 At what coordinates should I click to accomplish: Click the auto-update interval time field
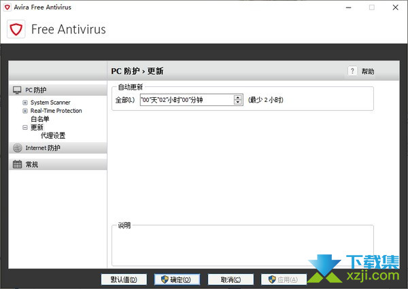(x=185, y=100)
